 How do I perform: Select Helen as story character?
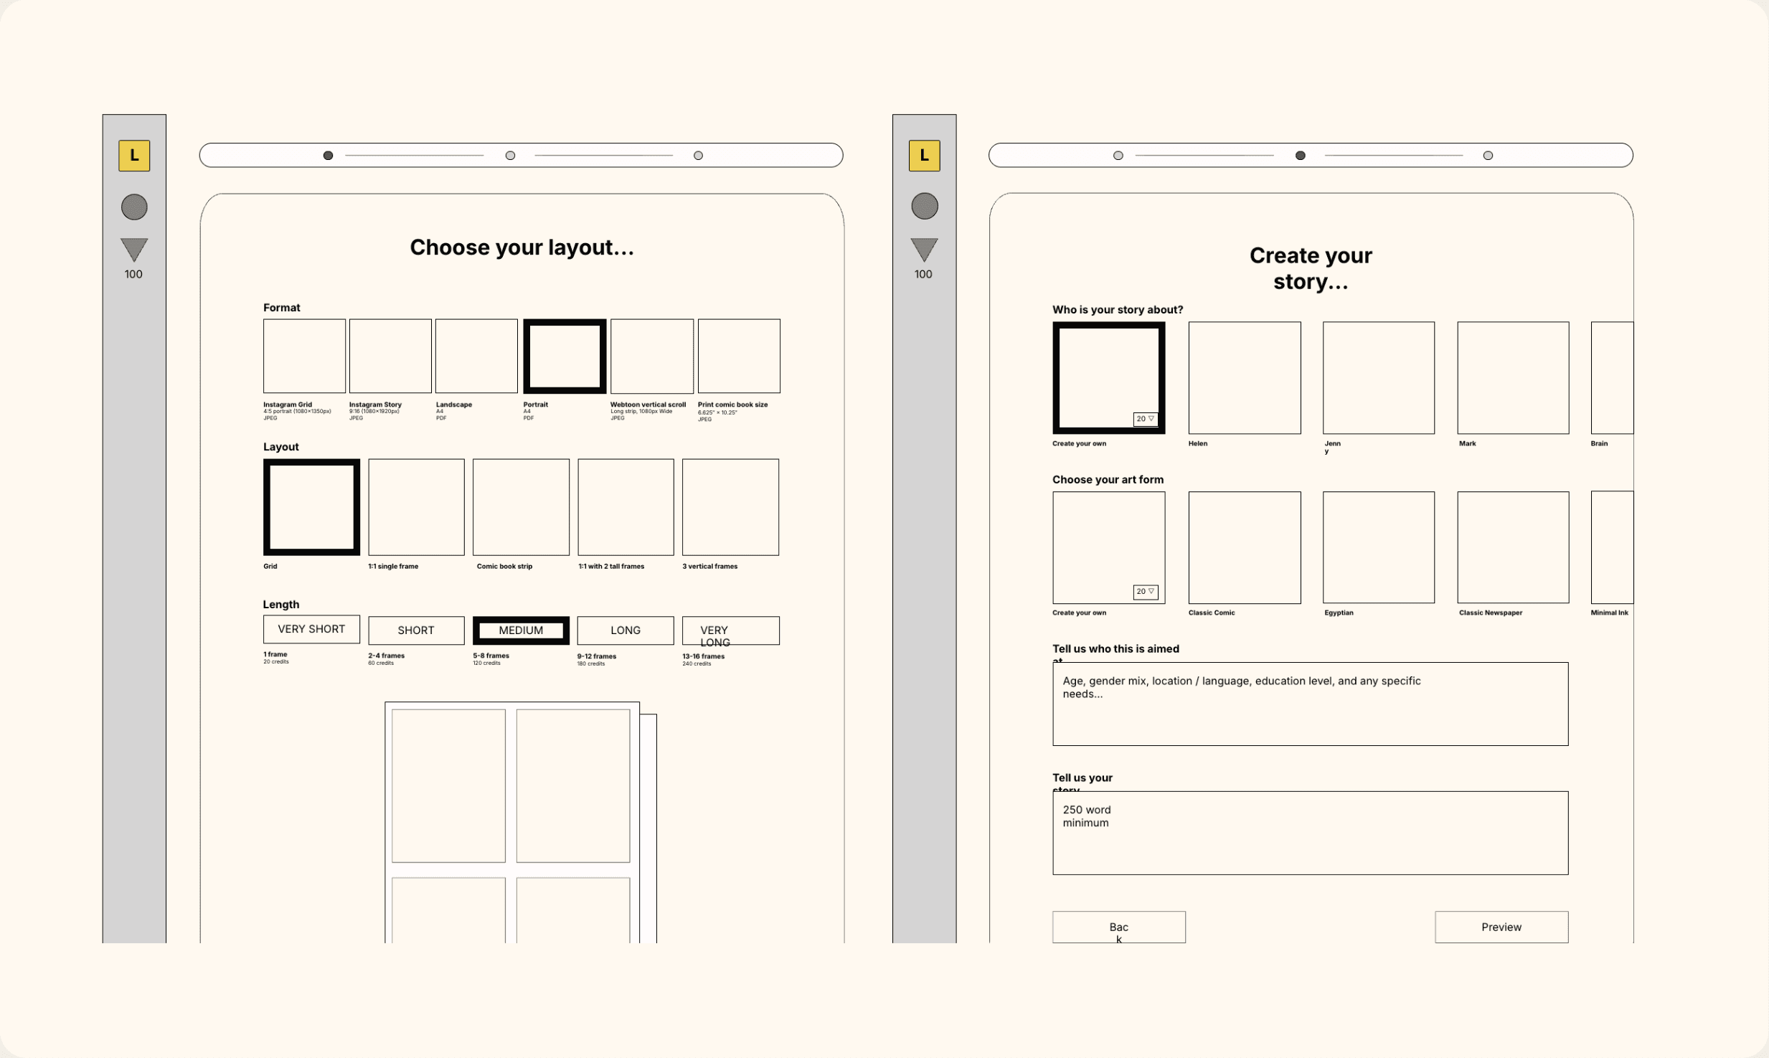click(1244, 378)
